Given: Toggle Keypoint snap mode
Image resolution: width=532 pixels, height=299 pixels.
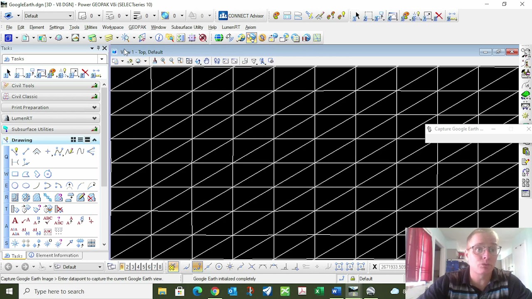Looking at the screenshot, I should [x=197, y=267].
